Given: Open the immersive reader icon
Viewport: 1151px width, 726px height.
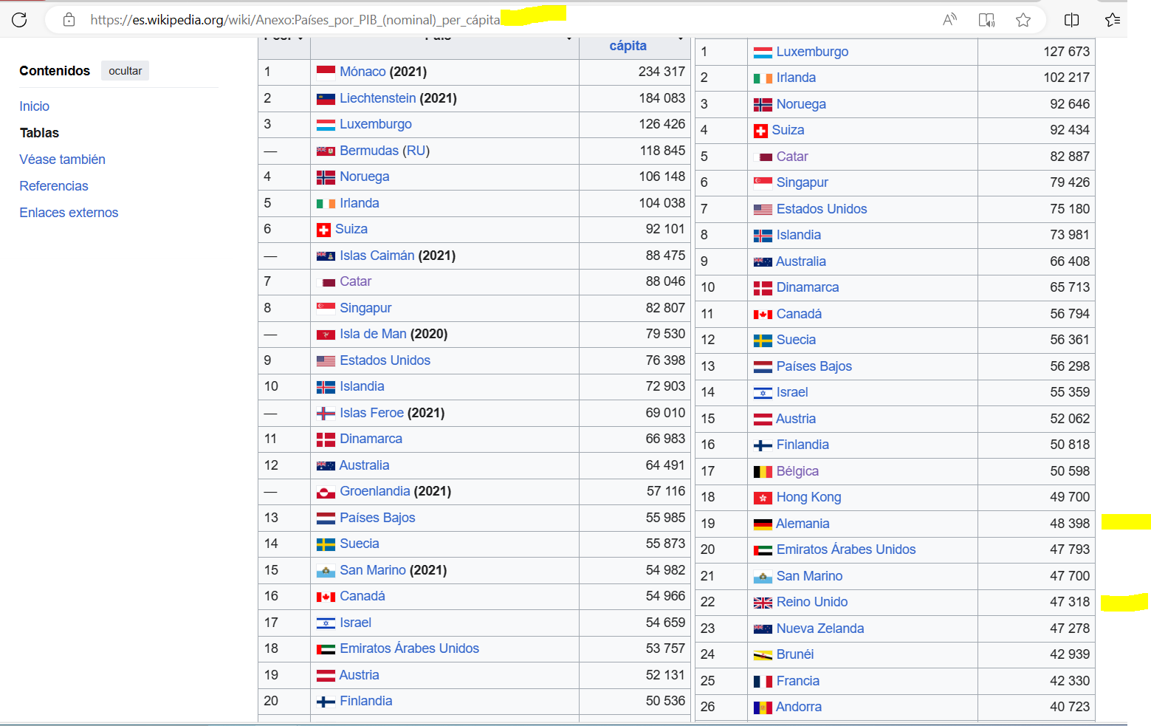Looking at the screenshot, I should (986, 20).
